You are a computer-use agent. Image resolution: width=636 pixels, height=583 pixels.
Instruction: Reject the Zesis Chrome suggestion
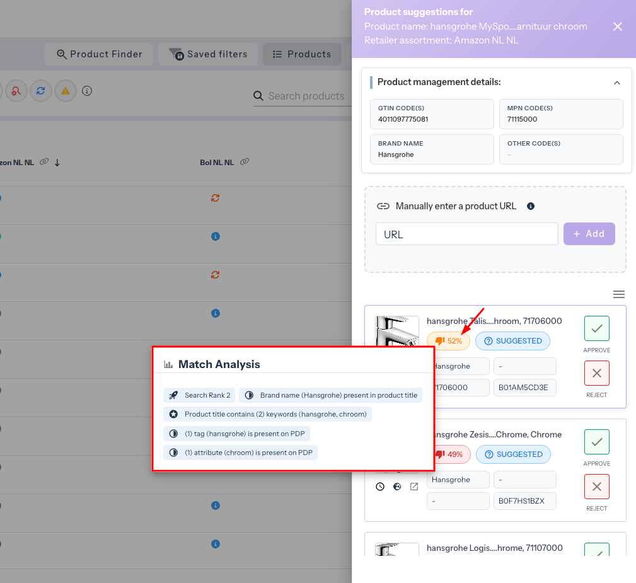click(x=596, y=487)
